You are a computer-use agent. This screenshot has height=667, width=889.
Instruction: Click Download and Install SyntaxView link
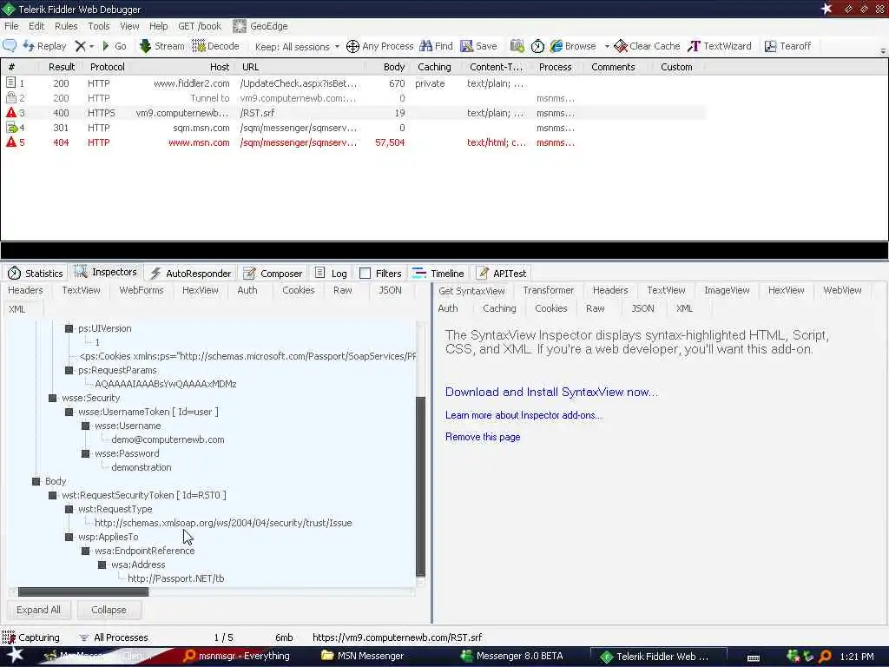point(551,392)
